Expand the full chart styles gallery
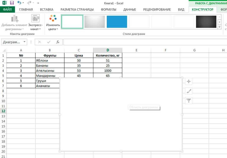The height and width of the screenshot is (158, 227). tap(219, 27)
